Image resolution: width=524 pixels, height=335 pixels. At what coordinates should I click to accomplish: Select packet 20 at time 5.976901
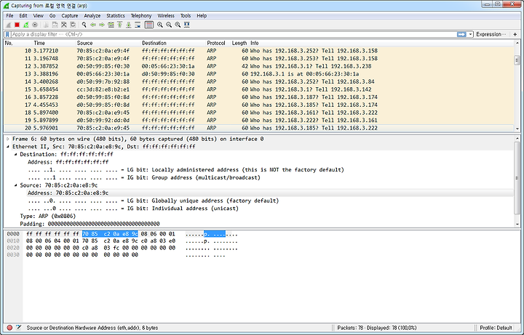tap(258, 128)
